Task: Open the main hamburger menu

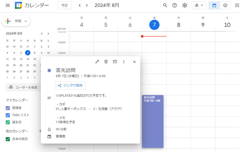Action: [8, 5]
